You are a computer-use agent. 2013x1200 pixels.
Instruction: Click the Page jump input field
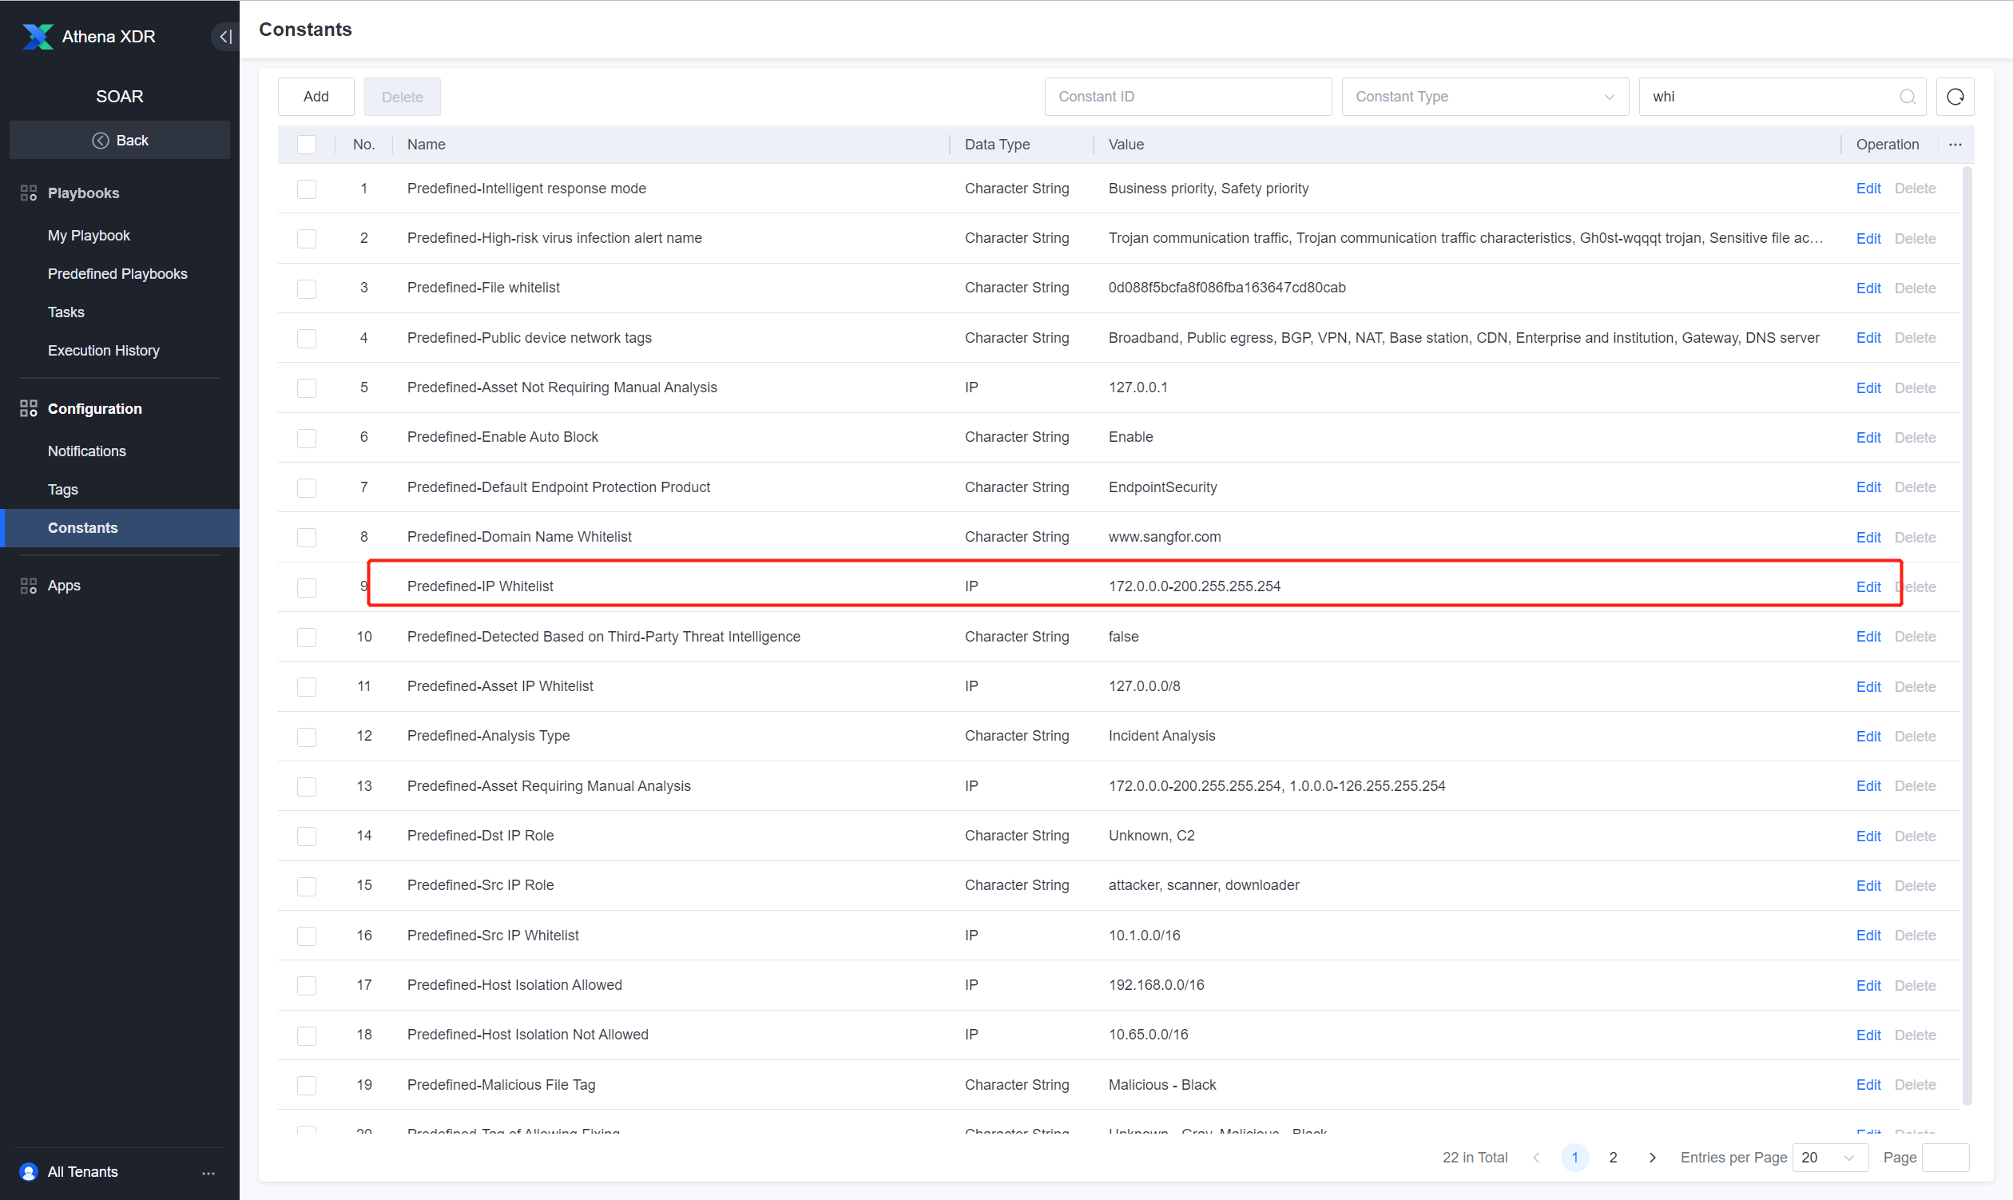click(x=1944, y=1158)
